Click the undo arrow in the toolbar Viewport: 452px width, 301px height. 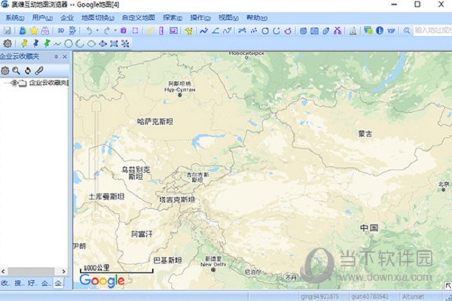88,31
